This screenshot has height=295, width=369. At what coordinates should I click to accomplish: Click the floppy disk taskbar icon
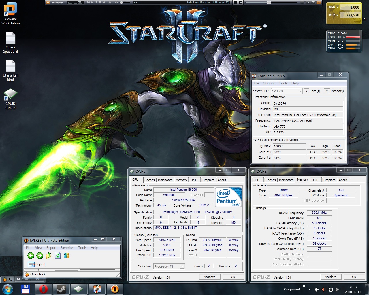[x=26, y=289]
